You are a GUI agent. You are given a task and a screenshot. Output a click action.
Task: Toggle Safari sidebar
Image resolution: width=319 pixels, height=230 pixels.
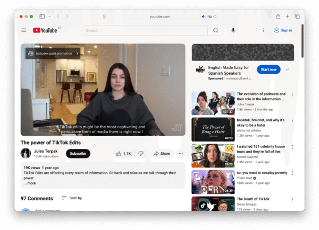coord(42,16)
